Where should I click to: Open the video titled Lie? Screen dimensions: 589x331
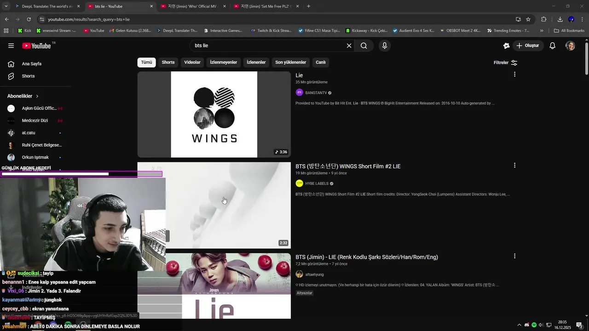pos(299,75)
